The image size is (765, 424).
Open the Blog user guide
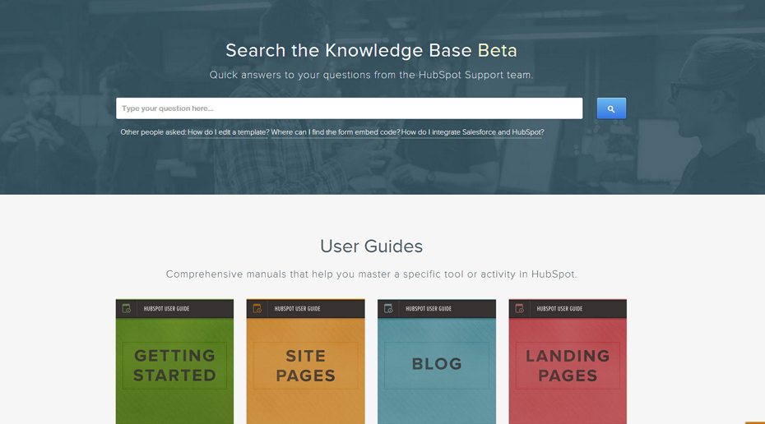click(437, 364)
